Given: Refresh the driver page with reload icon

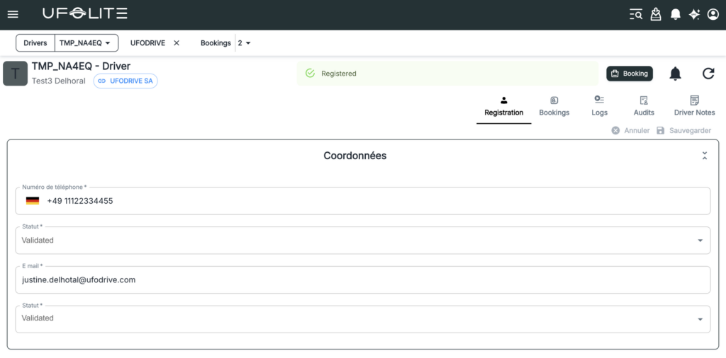Looking at the screenshot, I should 708,74.
